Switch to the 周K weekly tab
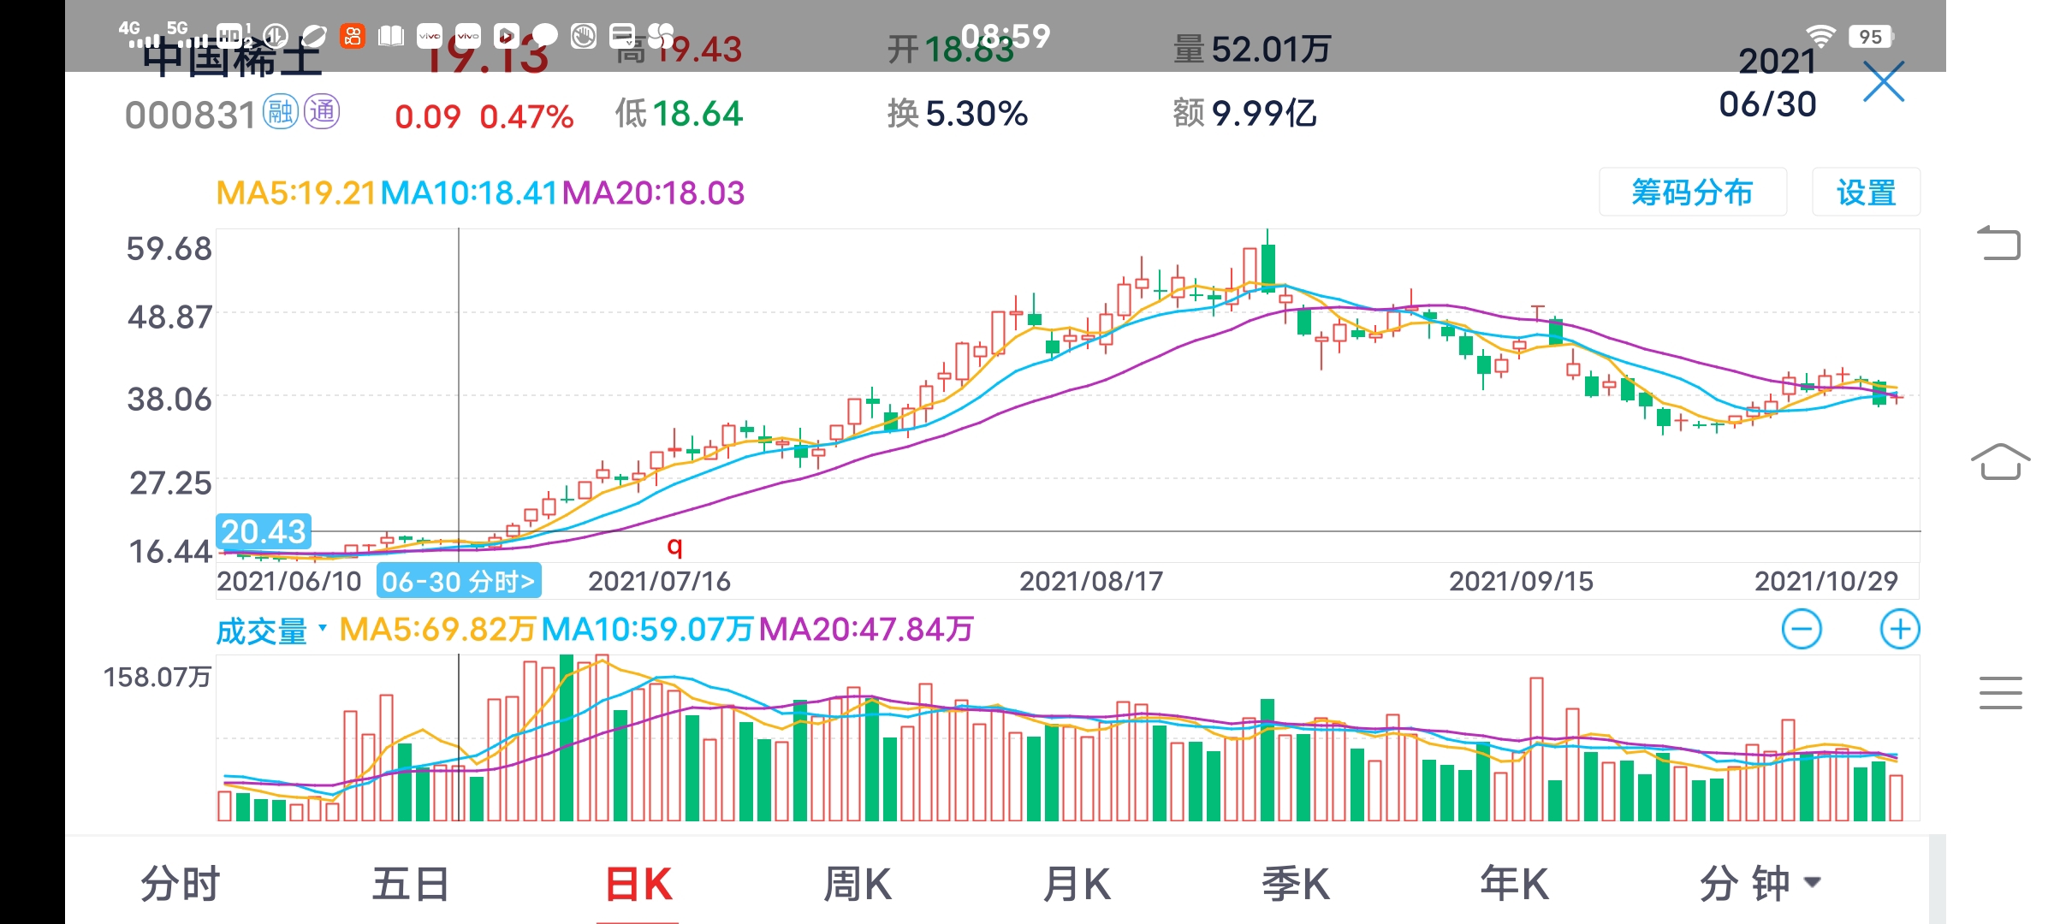The height and width of the screenshot is (924, 2054). (x=857, y=884)
